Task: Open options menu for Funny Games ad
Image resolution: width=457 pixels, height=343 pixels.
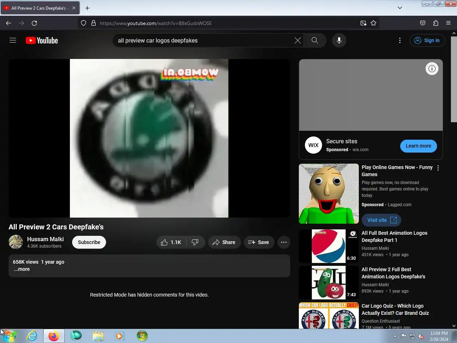Action: pyautogui.click(x=438, y=168)
